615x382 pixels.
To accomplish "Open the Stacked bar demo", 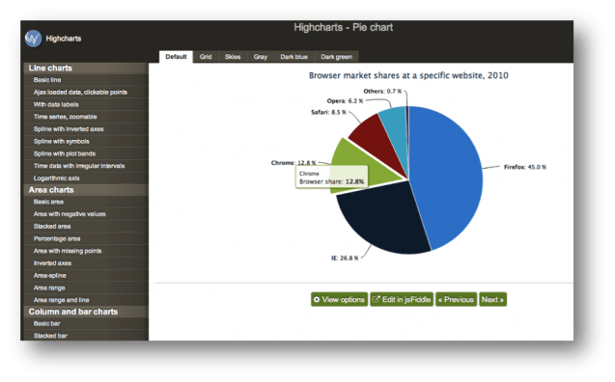I will point(86,336).
